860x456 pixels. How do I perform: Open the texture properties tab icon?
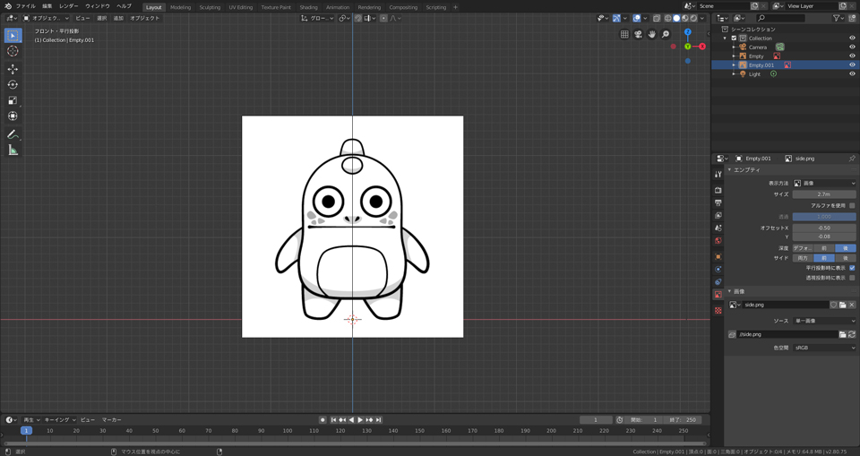coord(718,311)
